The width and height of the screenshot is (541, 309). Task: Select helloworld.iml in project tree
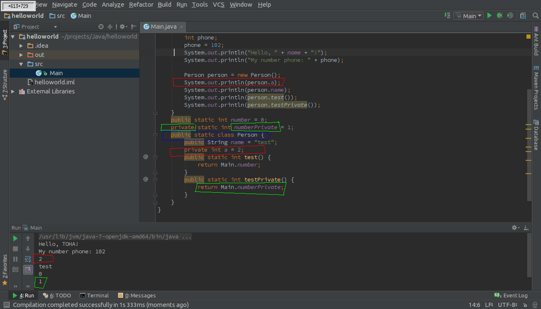click(54, 82)
